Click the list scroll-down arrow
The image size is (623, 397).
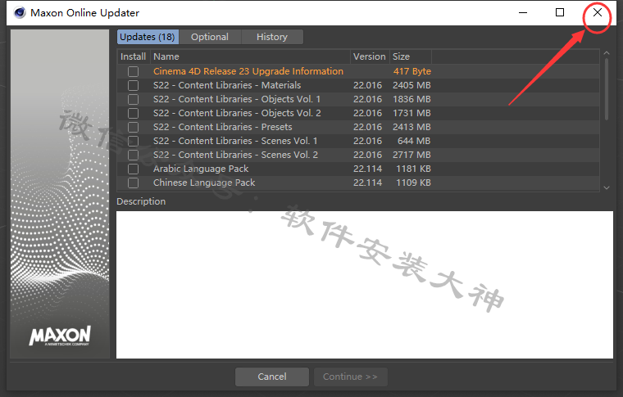(607, 187)
